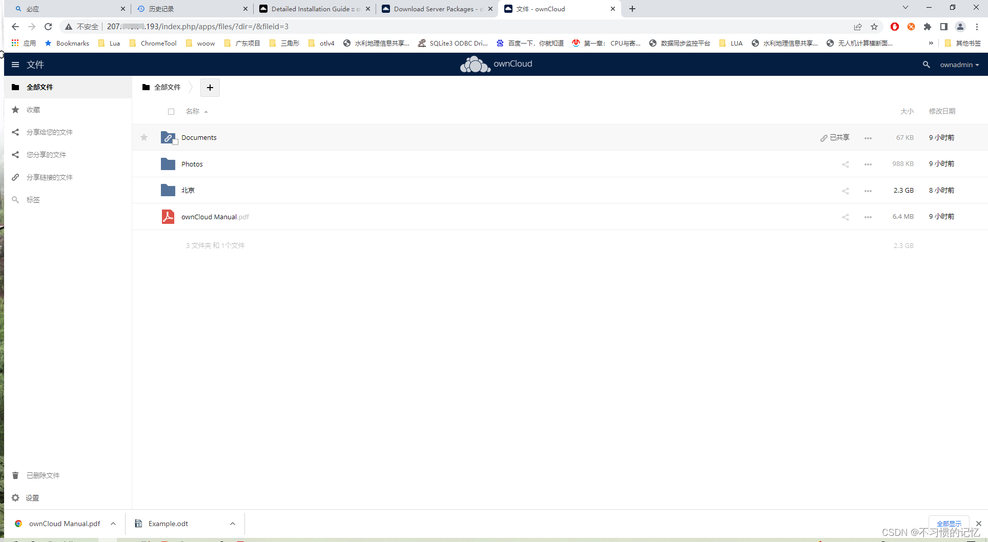988x542 pixels.
Task: Click the Chrome profile avatar
Action: click(960, 27)
